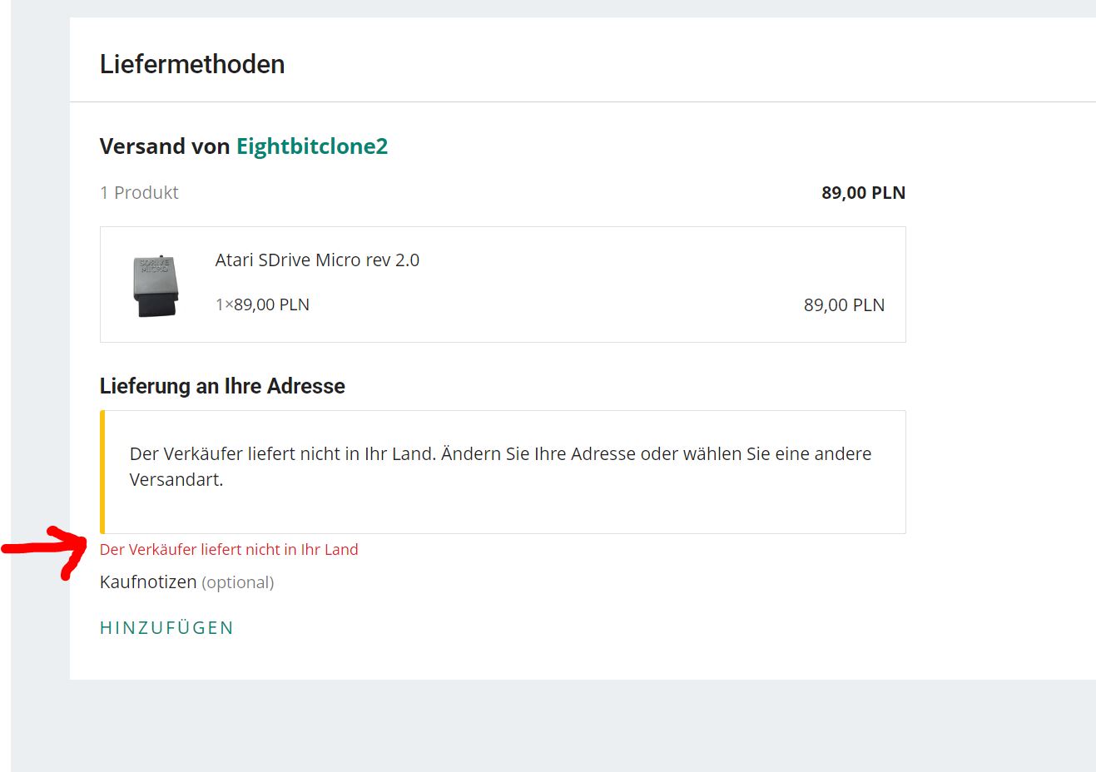Select the 'Lieferung an Ihre Adresse' heading

pyautogui.click(x=222, y=386)
